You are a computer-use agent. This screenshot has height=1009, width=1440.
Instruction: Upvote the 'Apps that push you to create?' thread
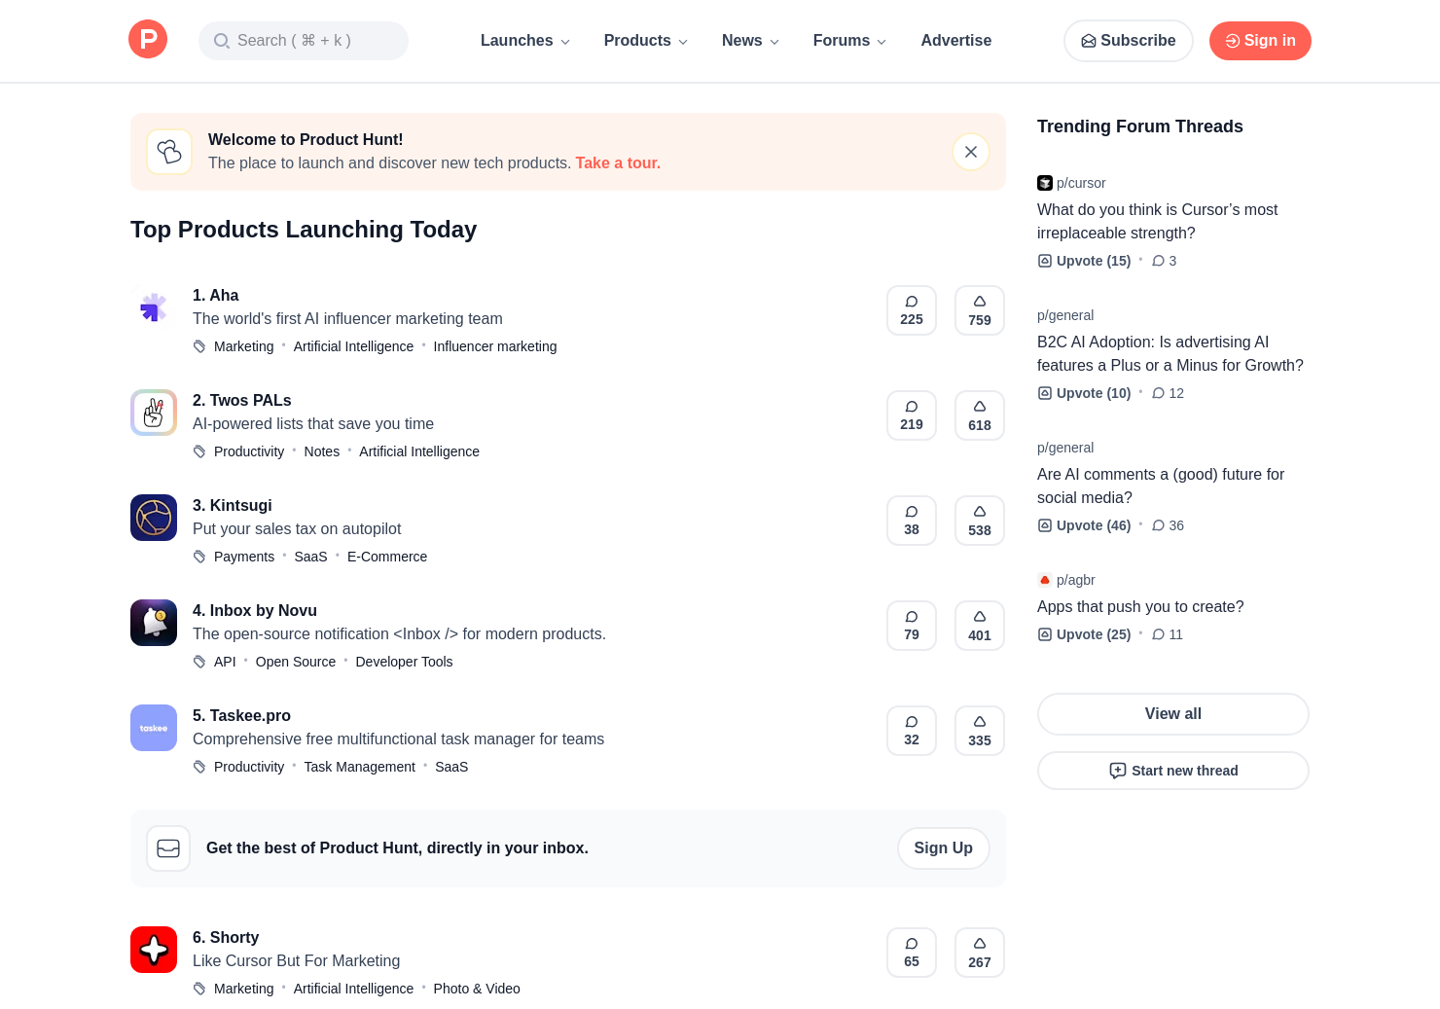click(1084, 634)
